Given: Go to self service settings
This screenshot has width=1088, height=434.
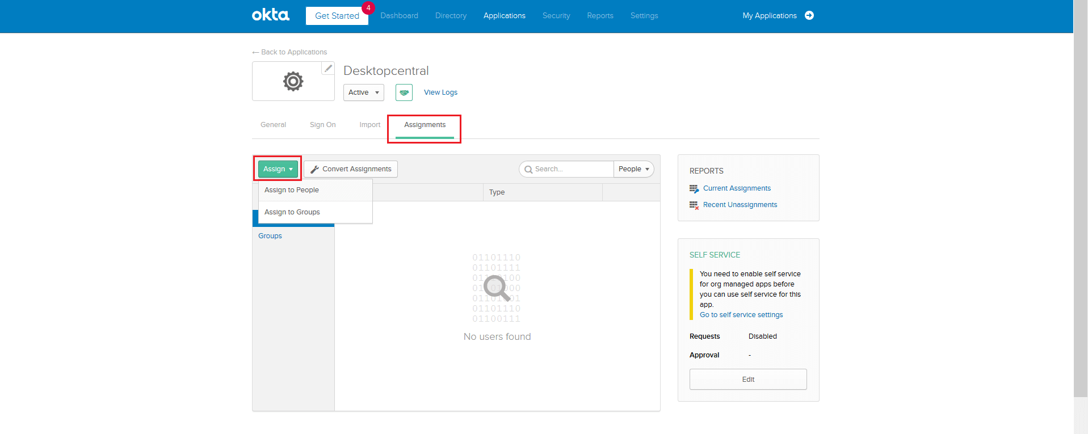Looking at the screenshot, I should pyautogui.click(x=741, y=315).
